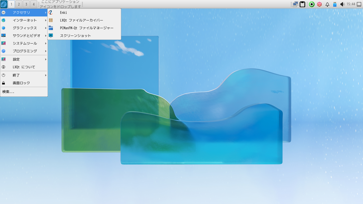
Task: Click the PCManFM-Qt folder icon
Action: pos(51,28)
